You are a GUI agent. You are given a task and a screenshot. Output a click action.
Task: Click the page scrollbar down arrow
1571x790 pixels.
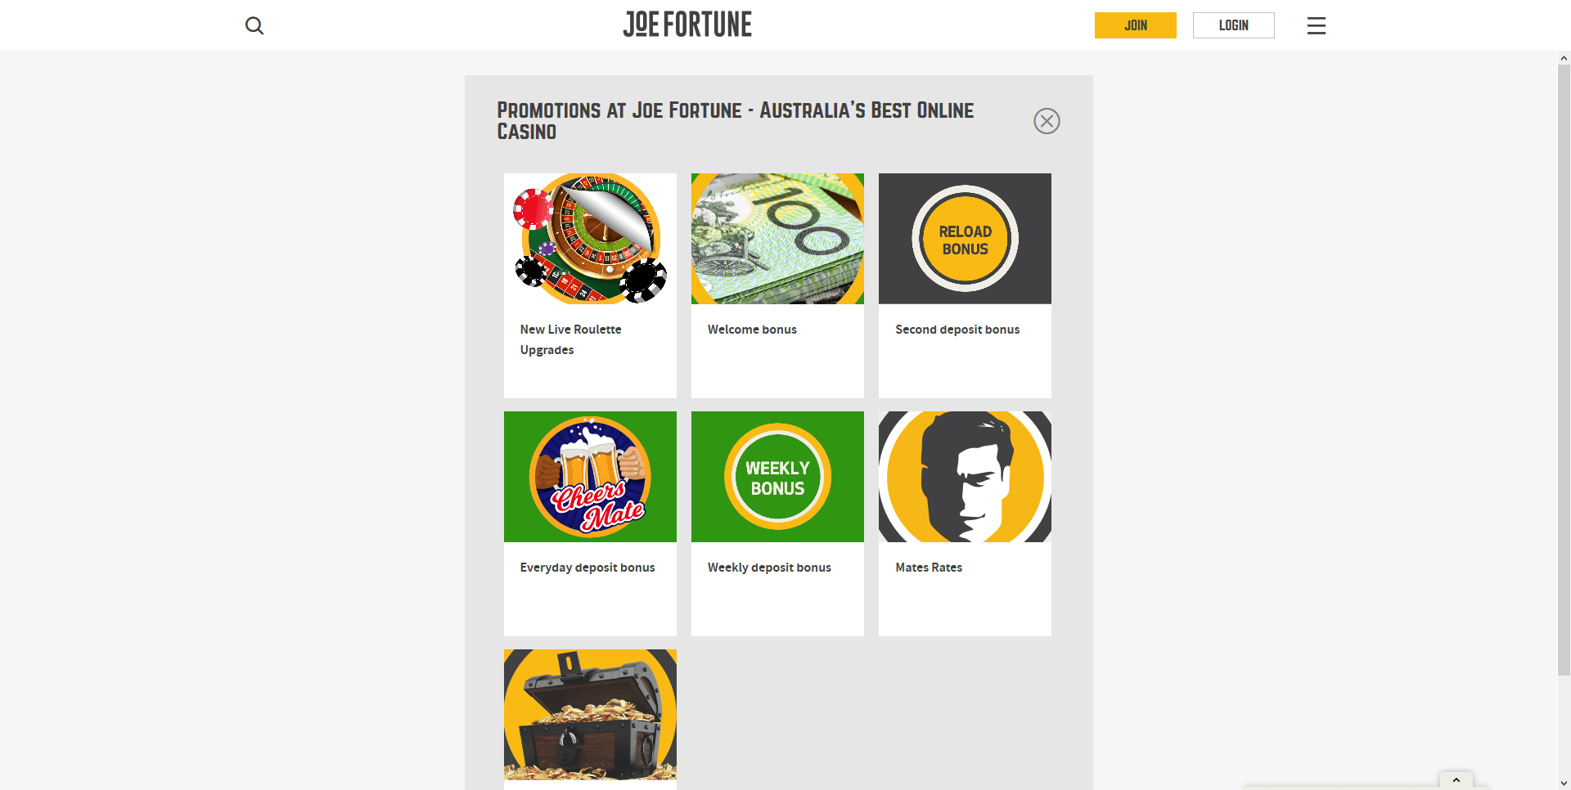pyautogui.click(x=1564, y=783)
